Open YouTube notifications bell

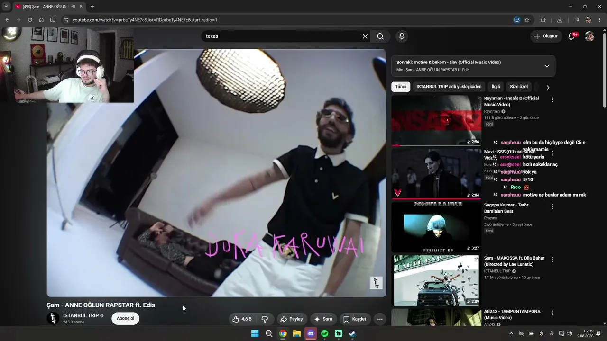coord(571,36)
